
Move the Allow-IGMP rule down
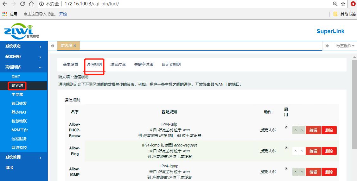302,172
